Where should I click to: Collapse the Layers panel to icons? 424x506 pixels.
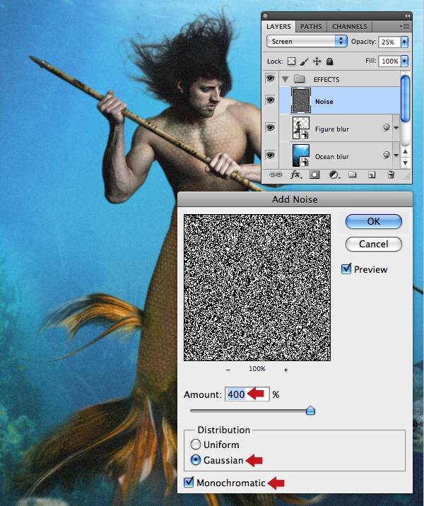tap(408, 16)
